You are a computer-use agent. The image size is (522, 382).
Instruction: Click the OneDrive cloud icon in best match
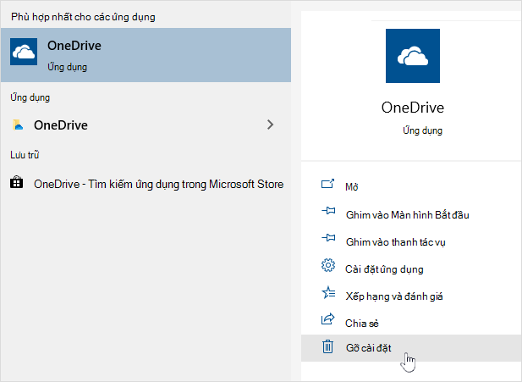(24, 52)
